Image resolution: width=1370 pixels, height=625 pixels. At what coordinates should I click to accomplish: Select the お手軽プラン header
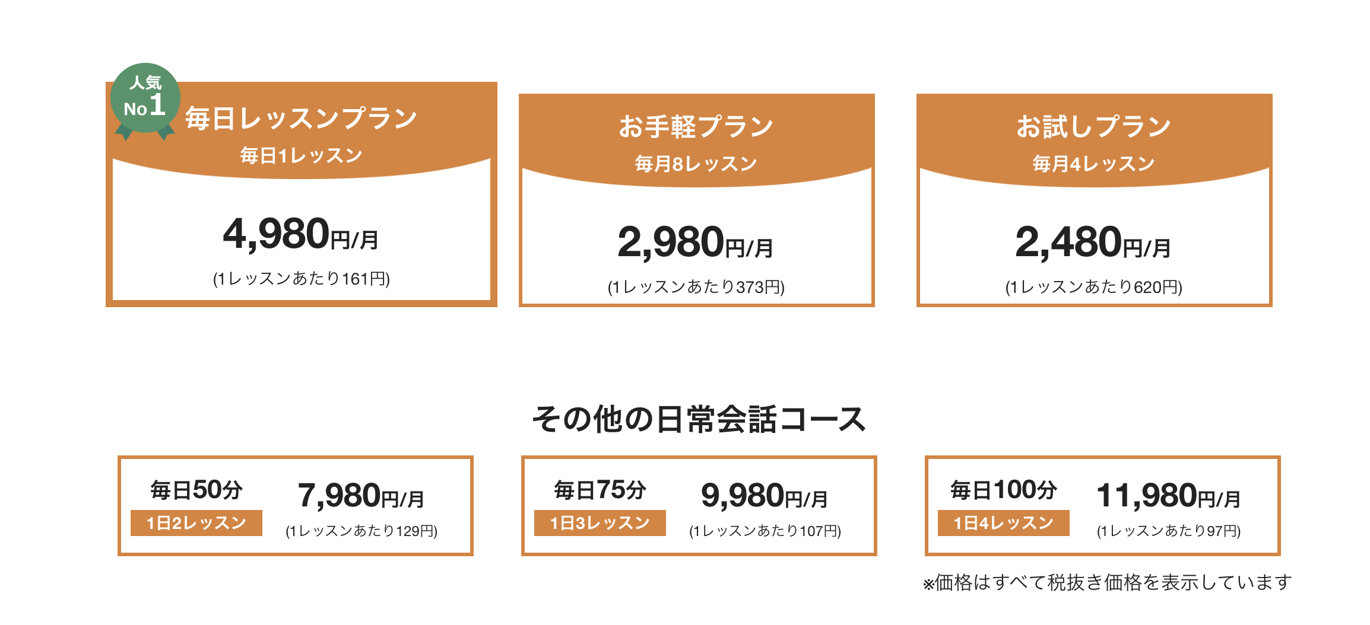coord(696,126)
